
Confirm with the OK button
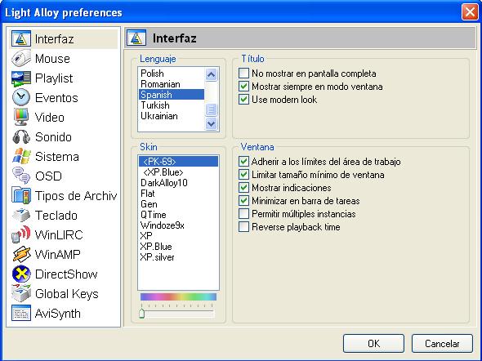coord(373,344)
